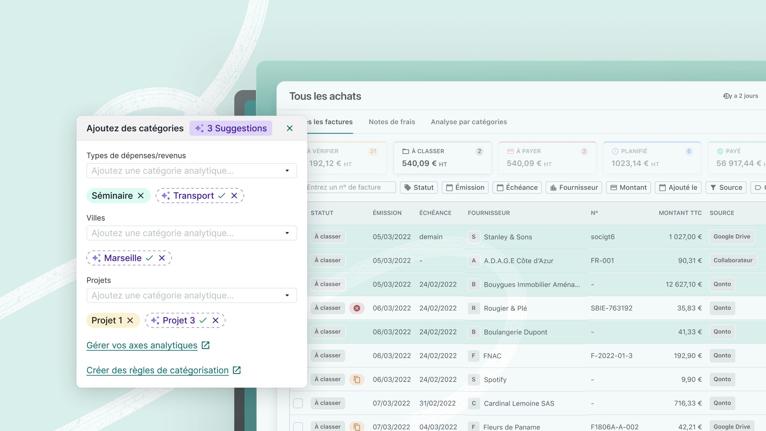The image size is (766, 431).
Task: Open the Ajouté le filter
Action: pos(678,187)
